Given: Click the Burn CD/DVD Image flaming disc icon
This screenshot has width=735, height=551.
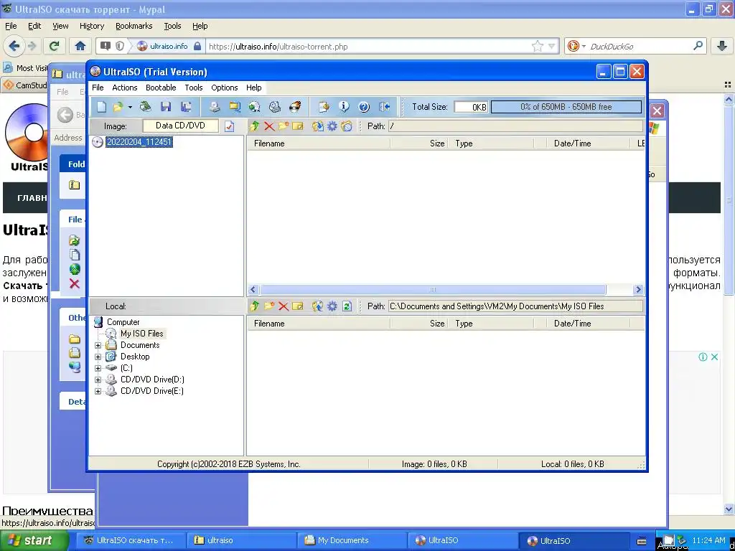Looking at the screenshot, I should pyautogui.click(x=295, y=107).
